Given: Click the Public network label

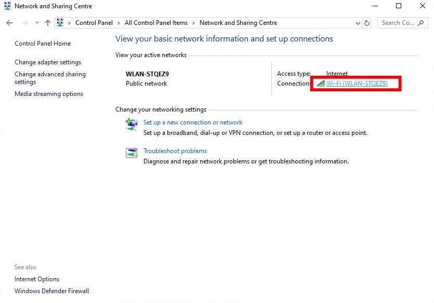Looking at the screenshot, I should (x=146, y=84).
